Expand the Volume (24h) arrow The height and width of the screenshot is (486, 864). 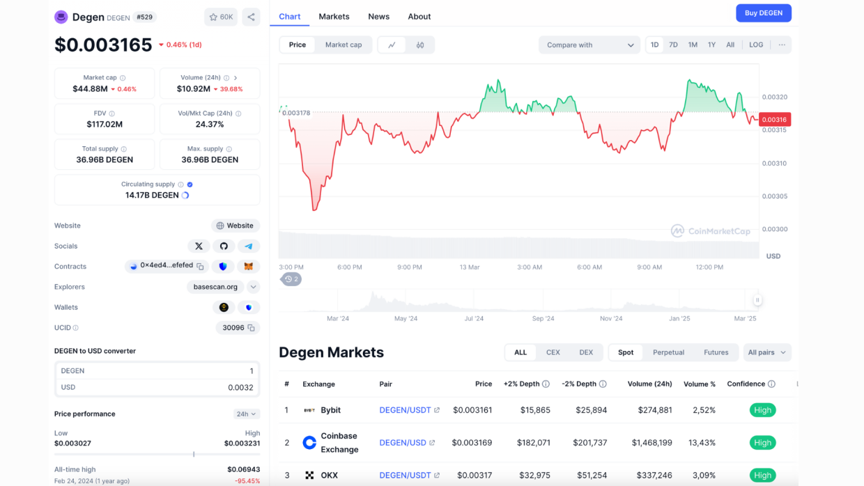(236, 78)
